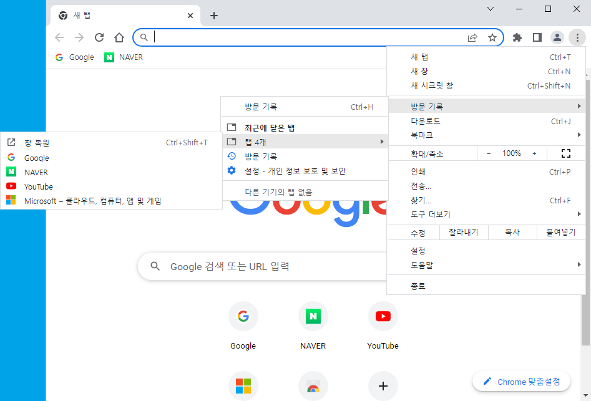Add a new tab with plus button

(x=213, y=16)
